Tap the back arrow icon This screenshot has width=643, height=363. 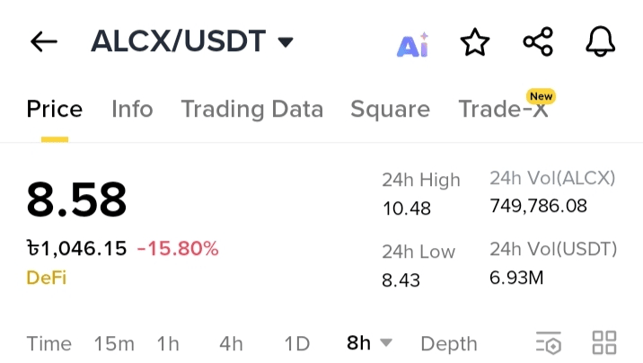point(43,41)
